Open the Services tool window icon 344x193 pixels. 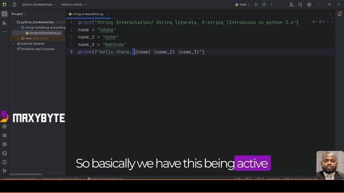pos(4,144)
